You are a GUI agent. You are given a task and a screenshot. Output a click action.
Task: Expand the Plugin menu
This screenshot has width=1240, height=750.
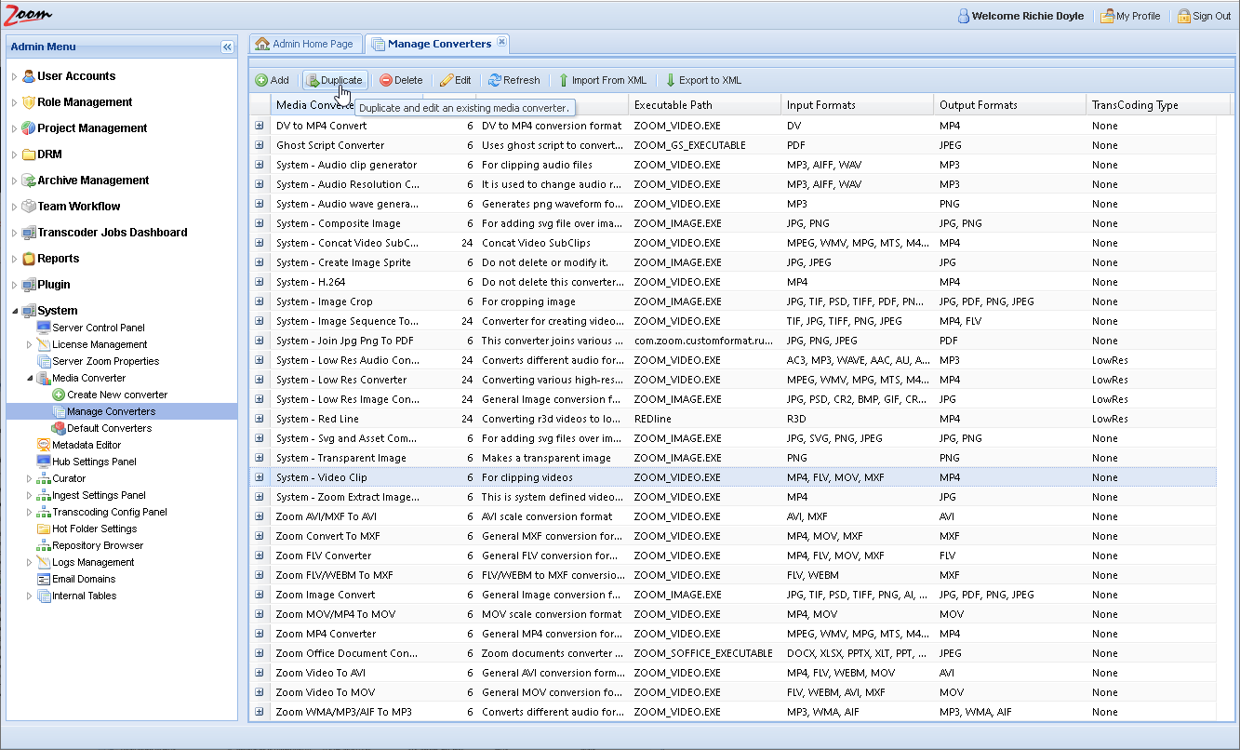[14, 285]
